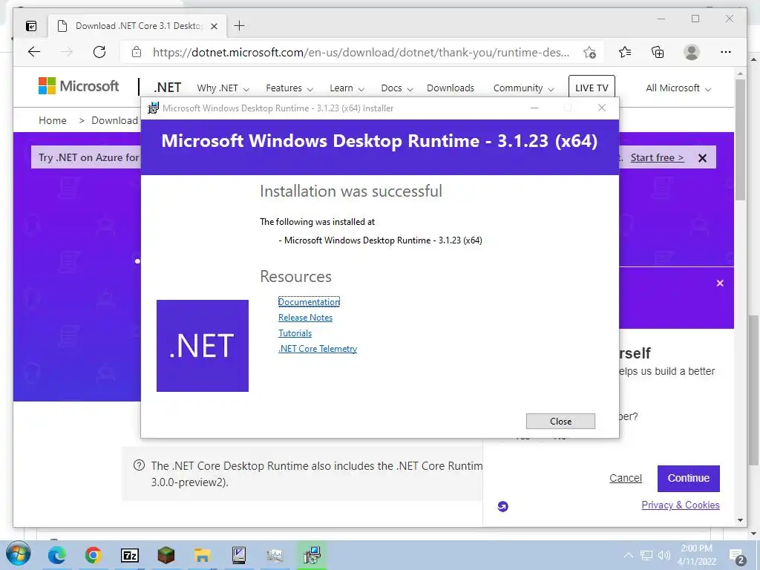This screenshot has width=760, height=570.
Task: Expand the Docs dropdown
Action: (x=397, y=88)
